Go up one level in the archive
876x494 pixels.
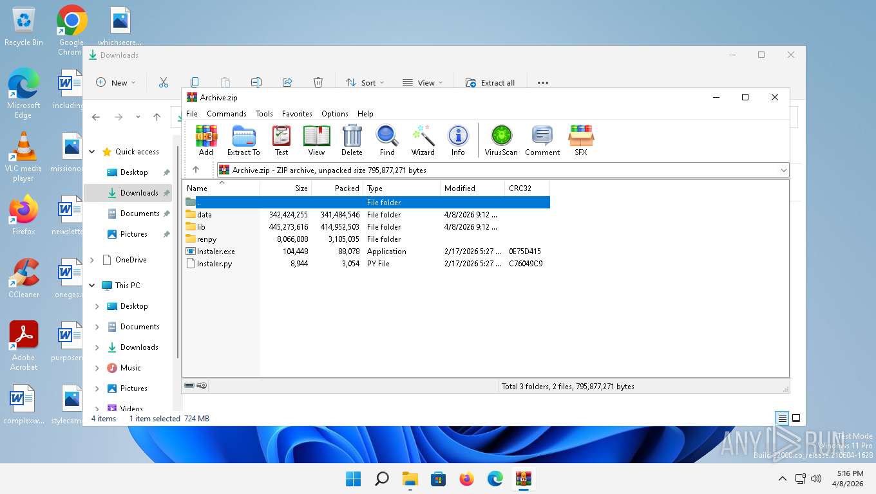coord(196,170)
